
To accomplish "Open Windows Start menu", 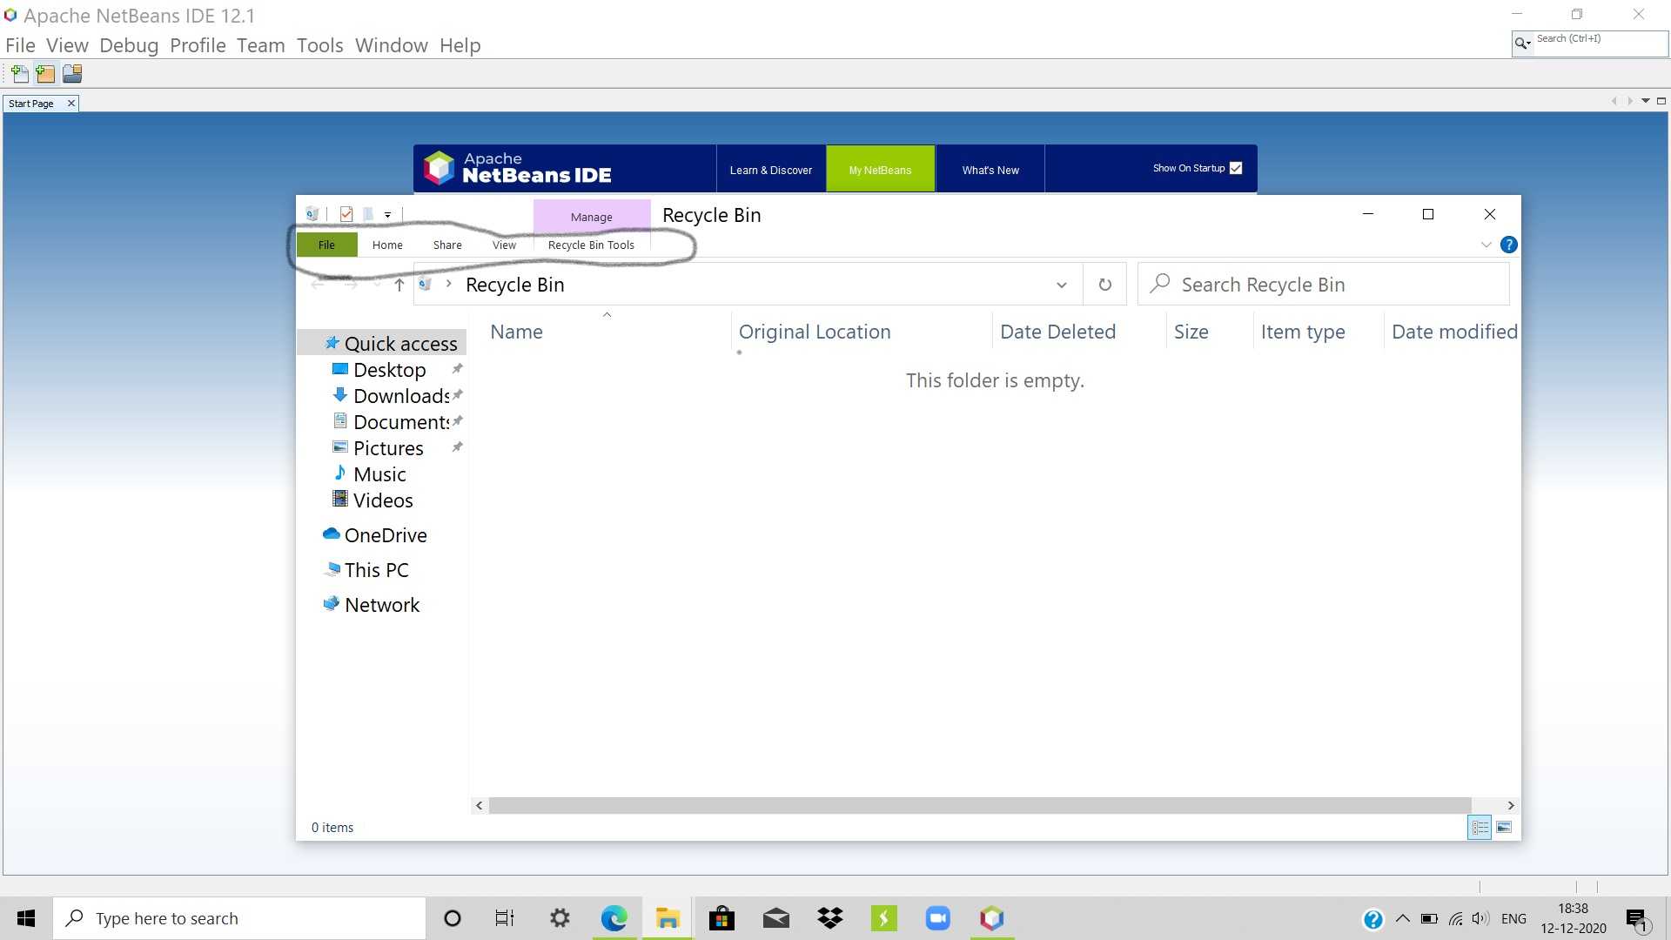I will point(26,918).
